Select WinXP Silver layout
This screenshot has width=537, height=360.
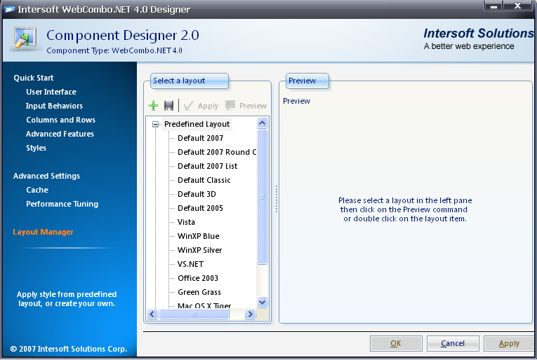tap(199, 250)
